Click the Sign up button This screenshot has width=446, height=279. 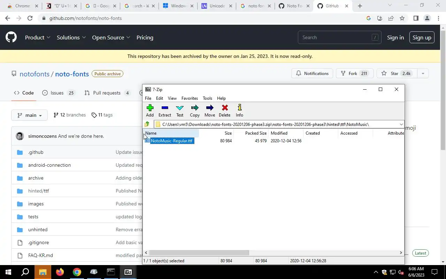(x=422, y=37)
